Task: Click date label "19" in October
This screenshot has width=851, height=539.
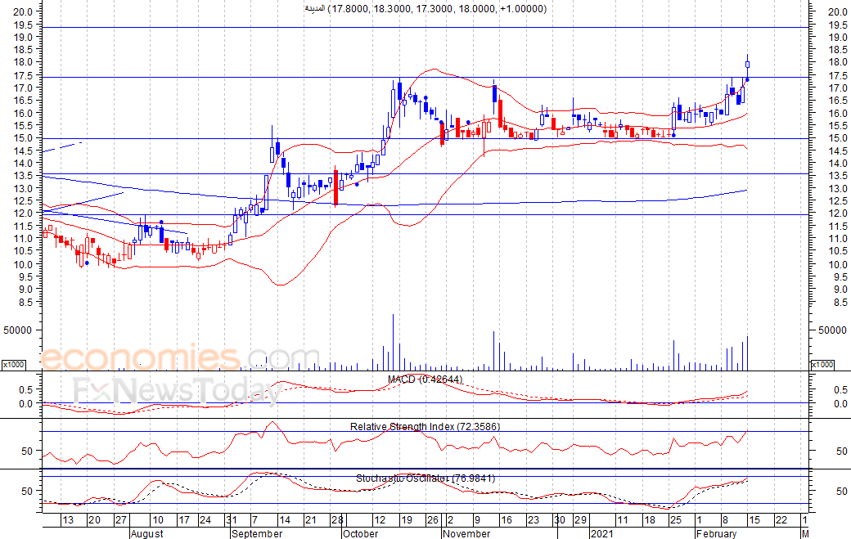Action: tap(406, 520)
